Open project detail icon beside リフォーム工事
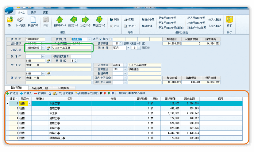 [x=48, y=48]
